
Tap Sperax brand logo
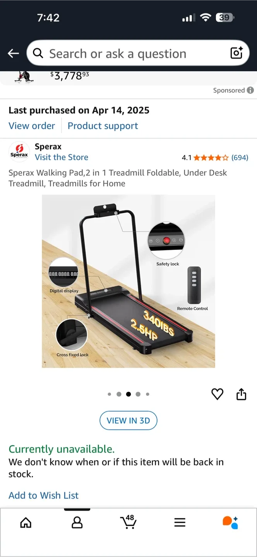(19, 152)
